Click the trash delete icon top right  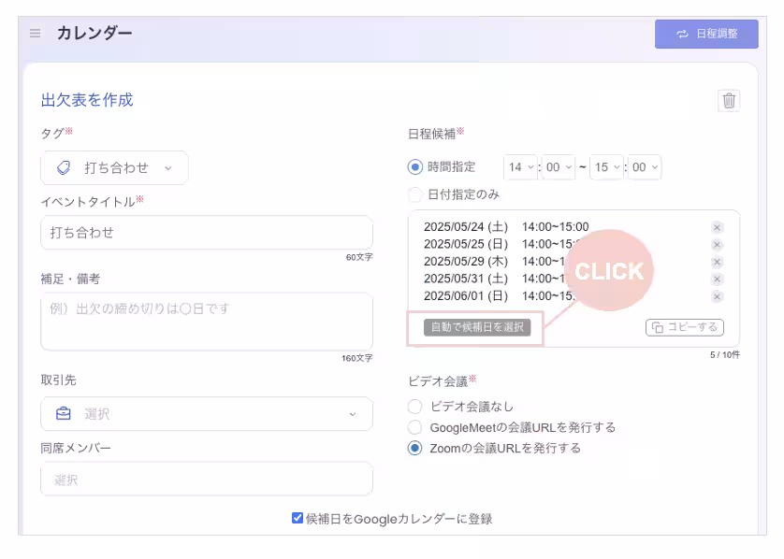tap(729, 101)
